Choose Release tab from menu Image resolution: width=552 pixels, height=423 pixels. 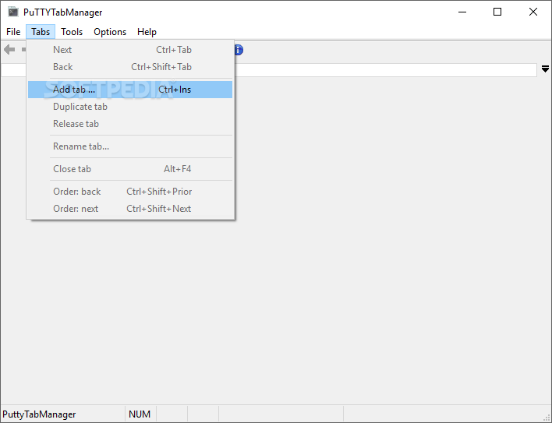(x=130, y=124)
